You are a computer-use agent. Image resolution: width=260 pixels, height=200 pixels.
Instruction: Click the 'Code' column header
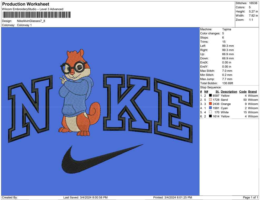[243, 91]
